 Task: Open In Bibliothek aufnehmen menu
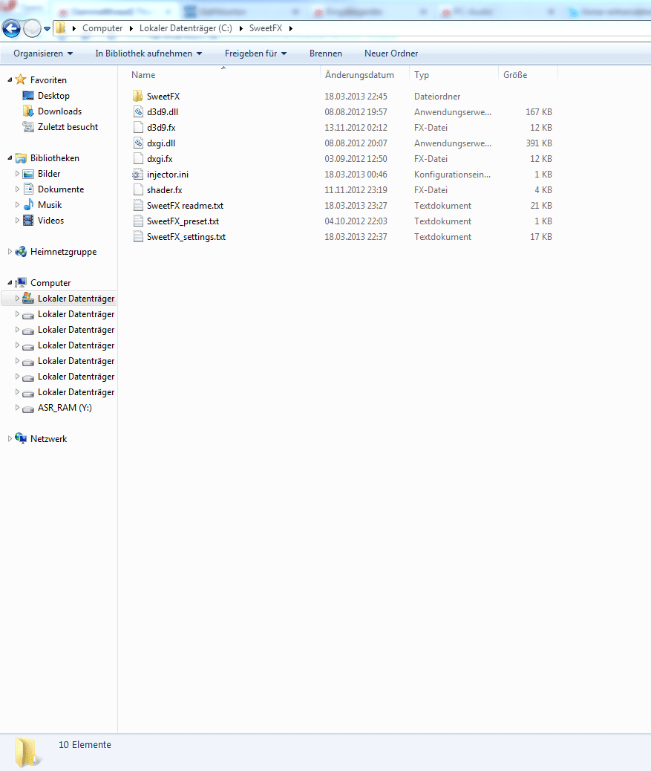click(148, 53)
